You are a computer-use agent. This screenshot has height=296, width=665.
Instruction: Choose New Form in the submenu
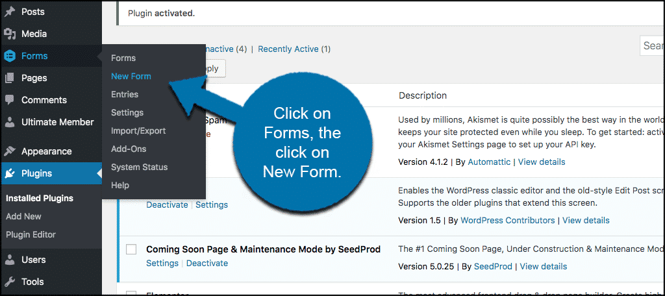[x=131, y=77]
